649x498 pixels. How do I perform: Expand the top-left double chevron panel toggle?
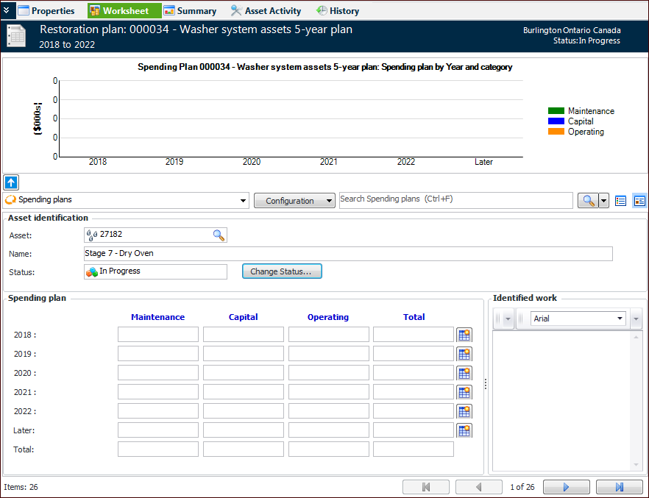7,10
